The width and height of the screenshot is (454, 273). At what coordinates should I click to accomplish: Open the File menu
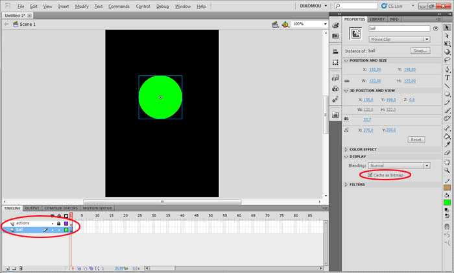pos(21,6)
